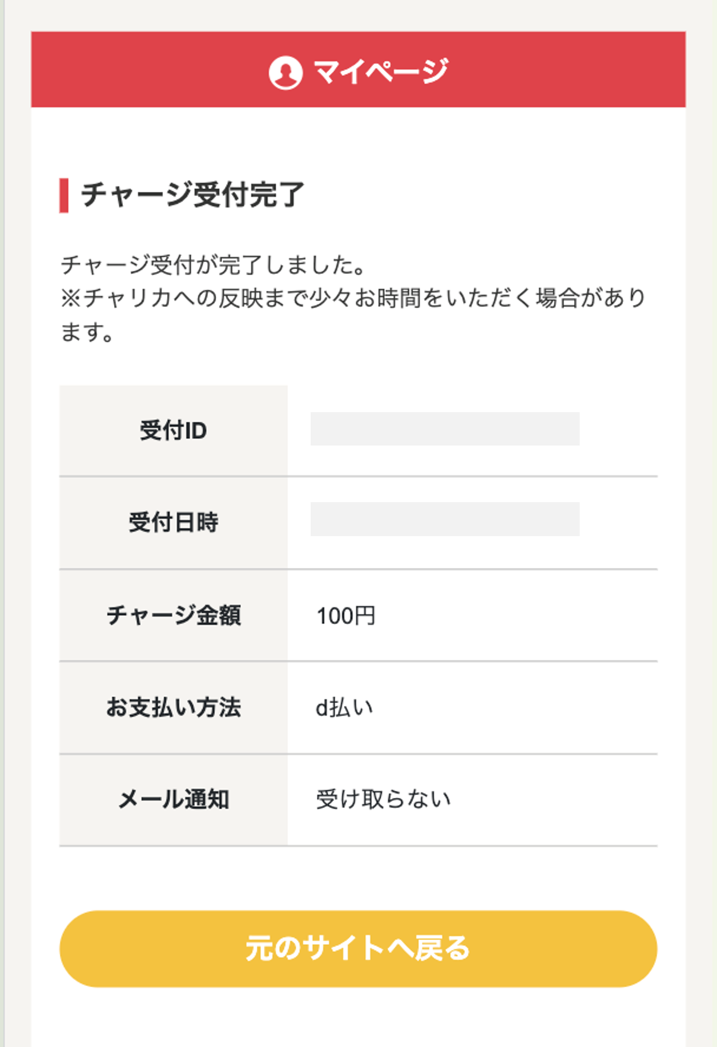Click the お支払い方法 row label
This screenshot has height=1047, width=717.
pyautogui.click(x=173, y=707)
